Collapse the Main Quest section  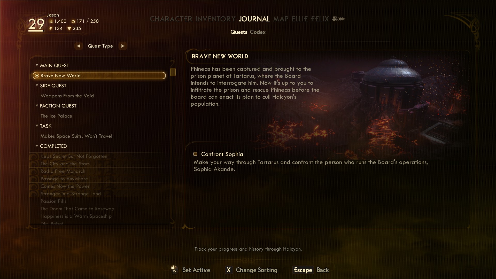pos(37,65)
